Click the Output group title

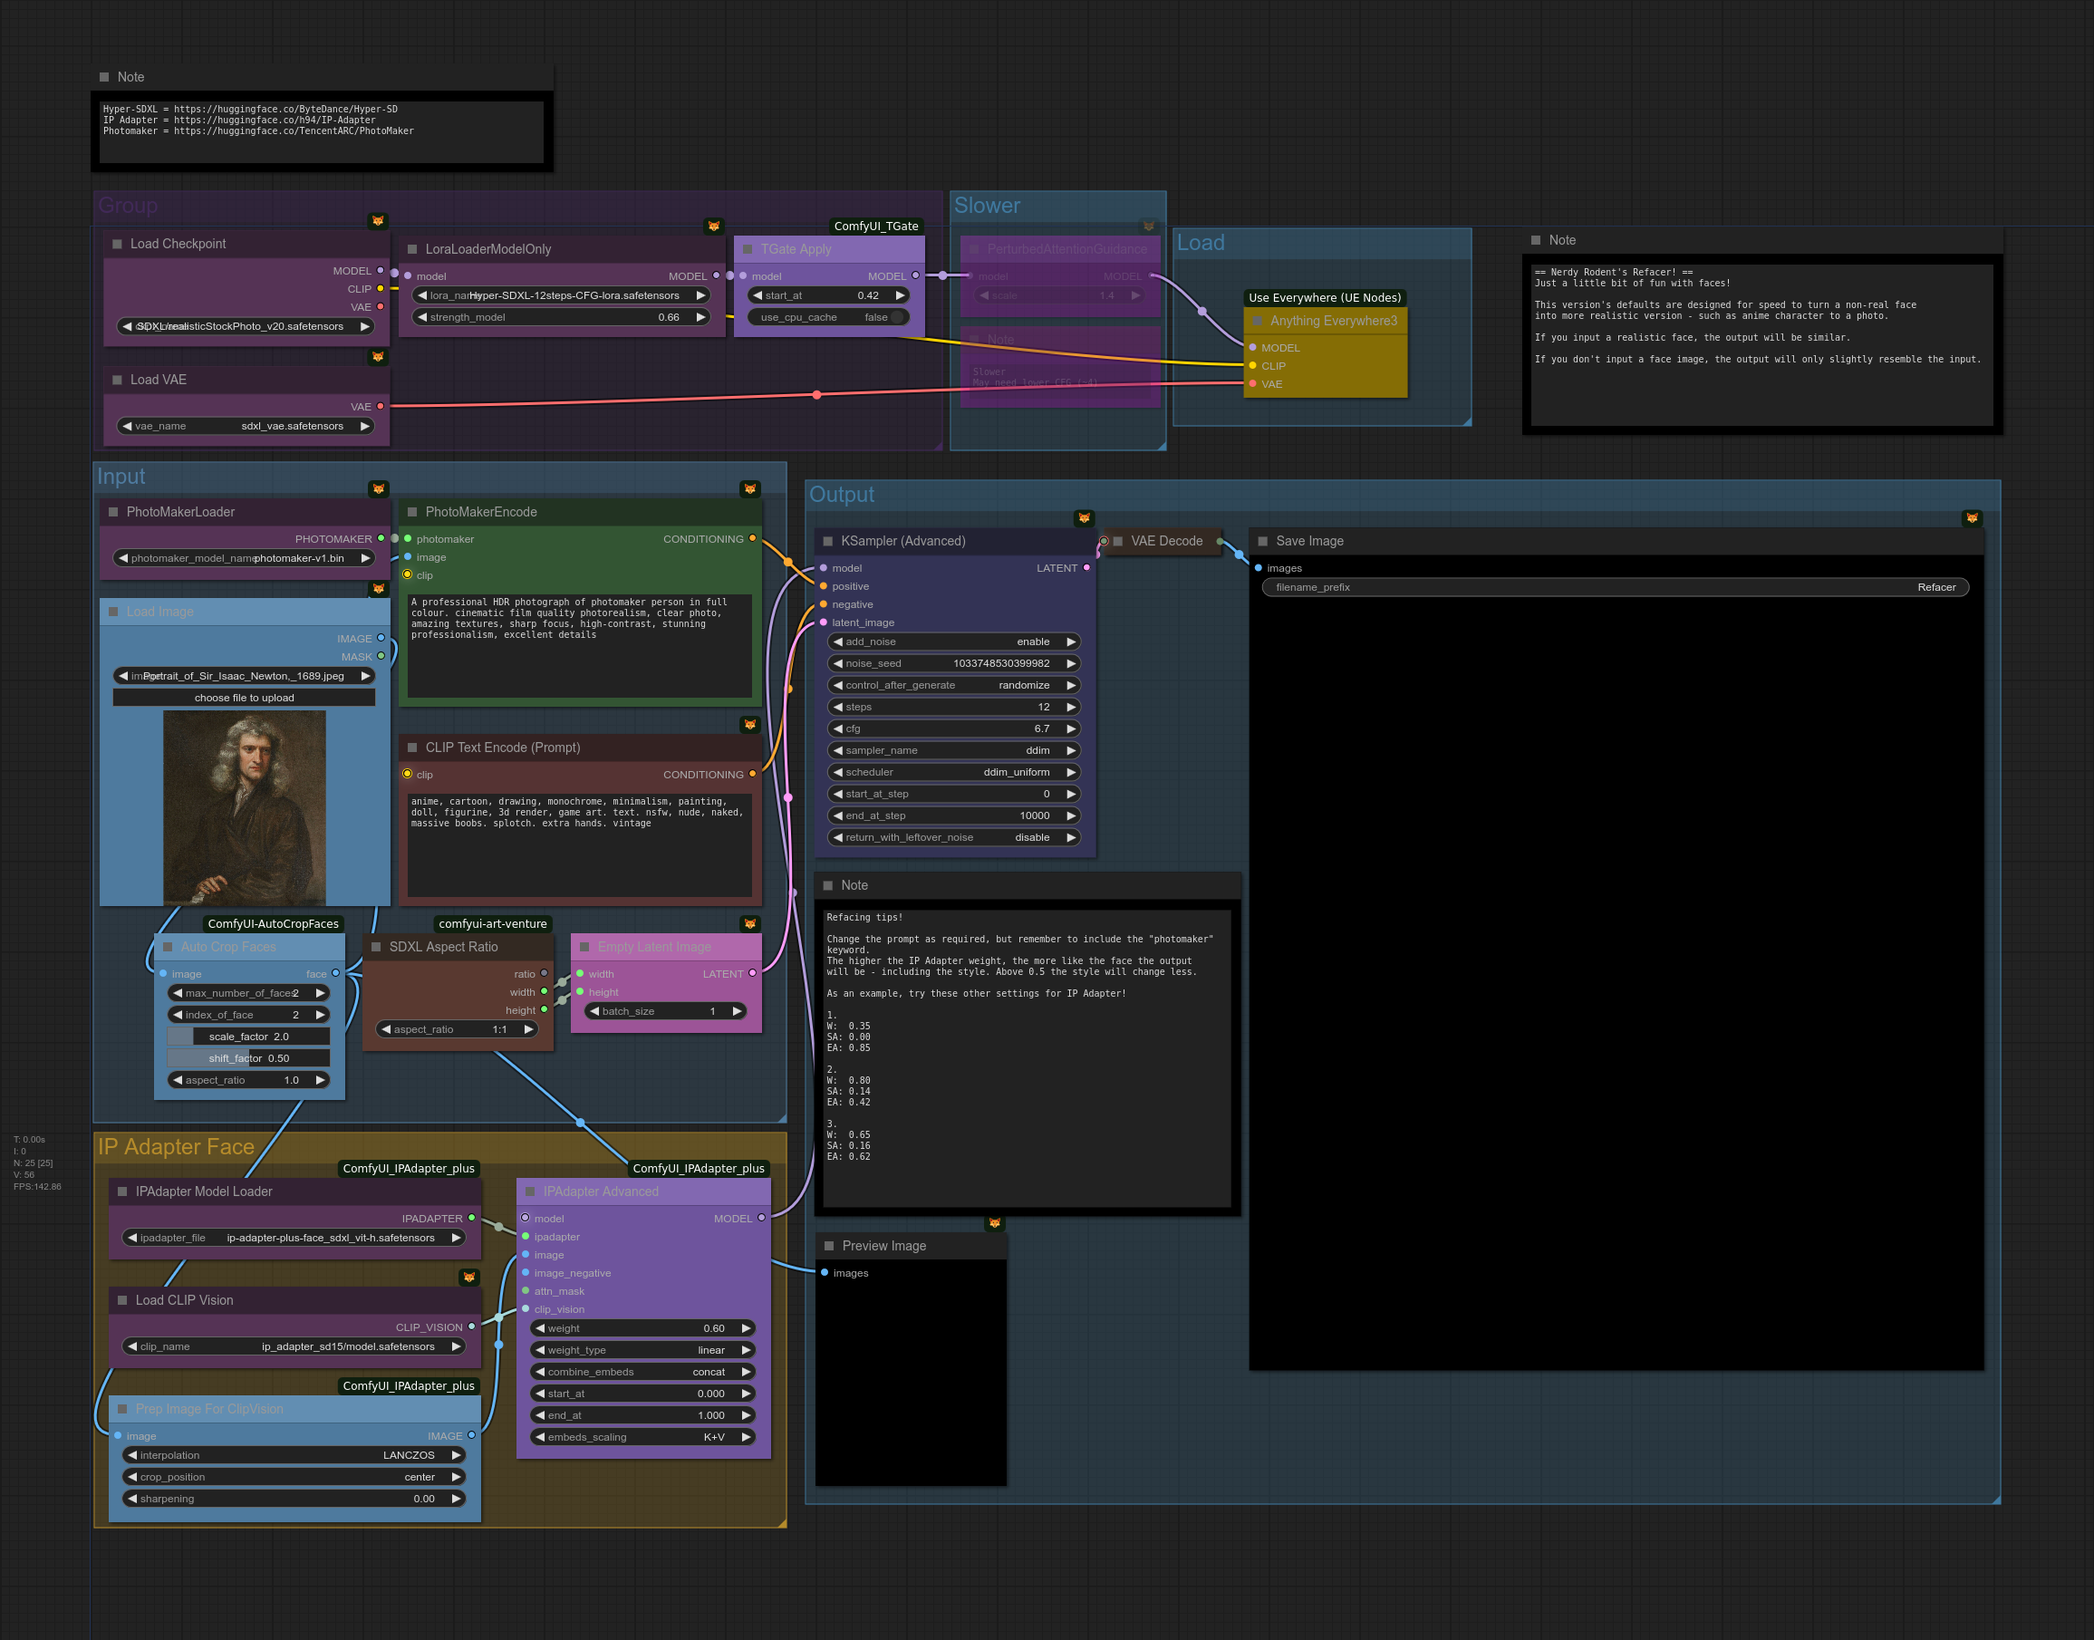pos(841,495)
